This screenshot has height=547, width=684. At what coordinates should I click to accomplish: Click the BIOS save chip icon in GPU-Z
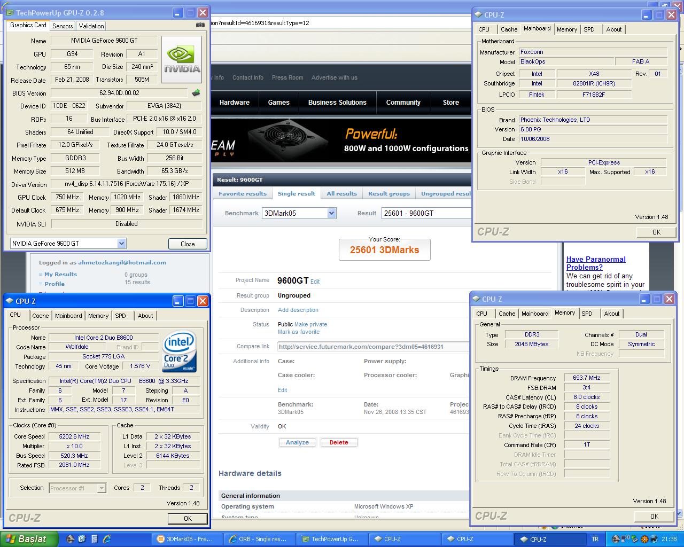(196, 93)
